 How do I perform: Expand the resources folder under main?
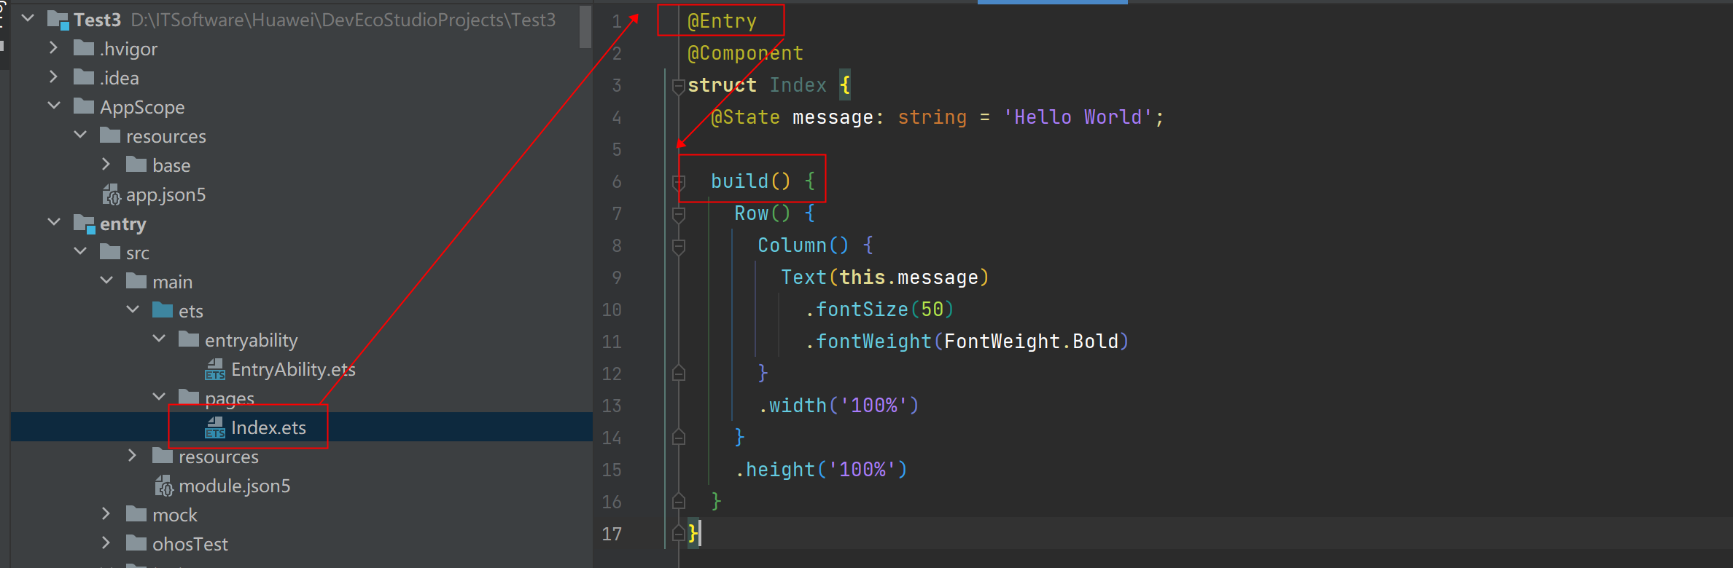132,455
